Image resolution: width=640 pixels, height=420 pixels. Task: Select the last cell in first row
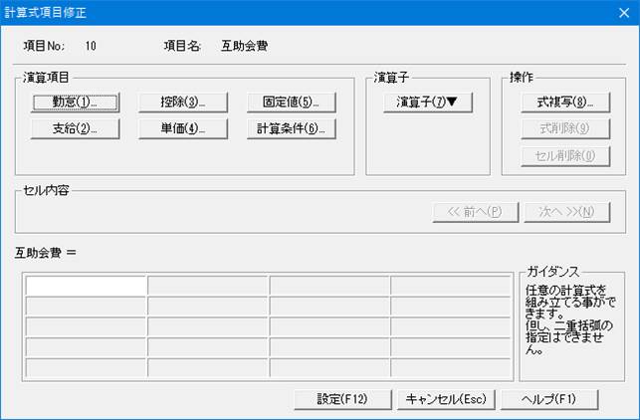pos(450,286)
